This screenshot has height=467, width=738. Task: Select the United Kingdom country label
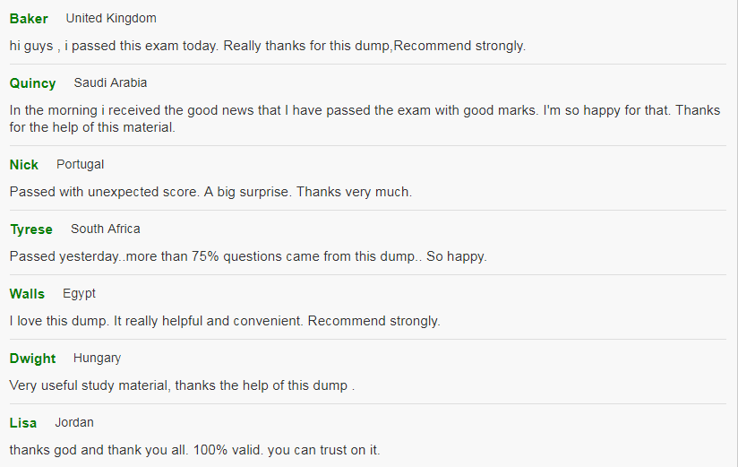click(x=111, y=19)
